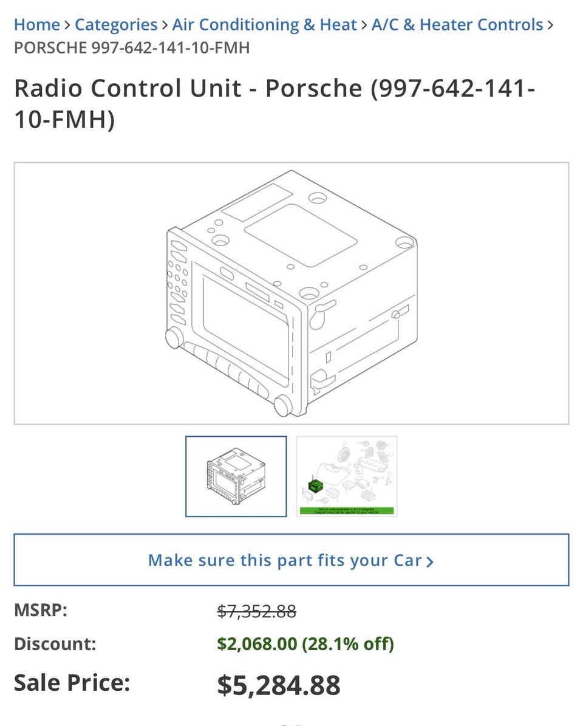
Task: Select the parts diagram thumbnail
Action: [x=347, y=476]
